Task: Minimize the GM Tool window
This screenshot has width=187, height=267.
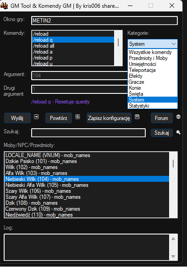Action: pyautogui.click(x=130, y=5)
